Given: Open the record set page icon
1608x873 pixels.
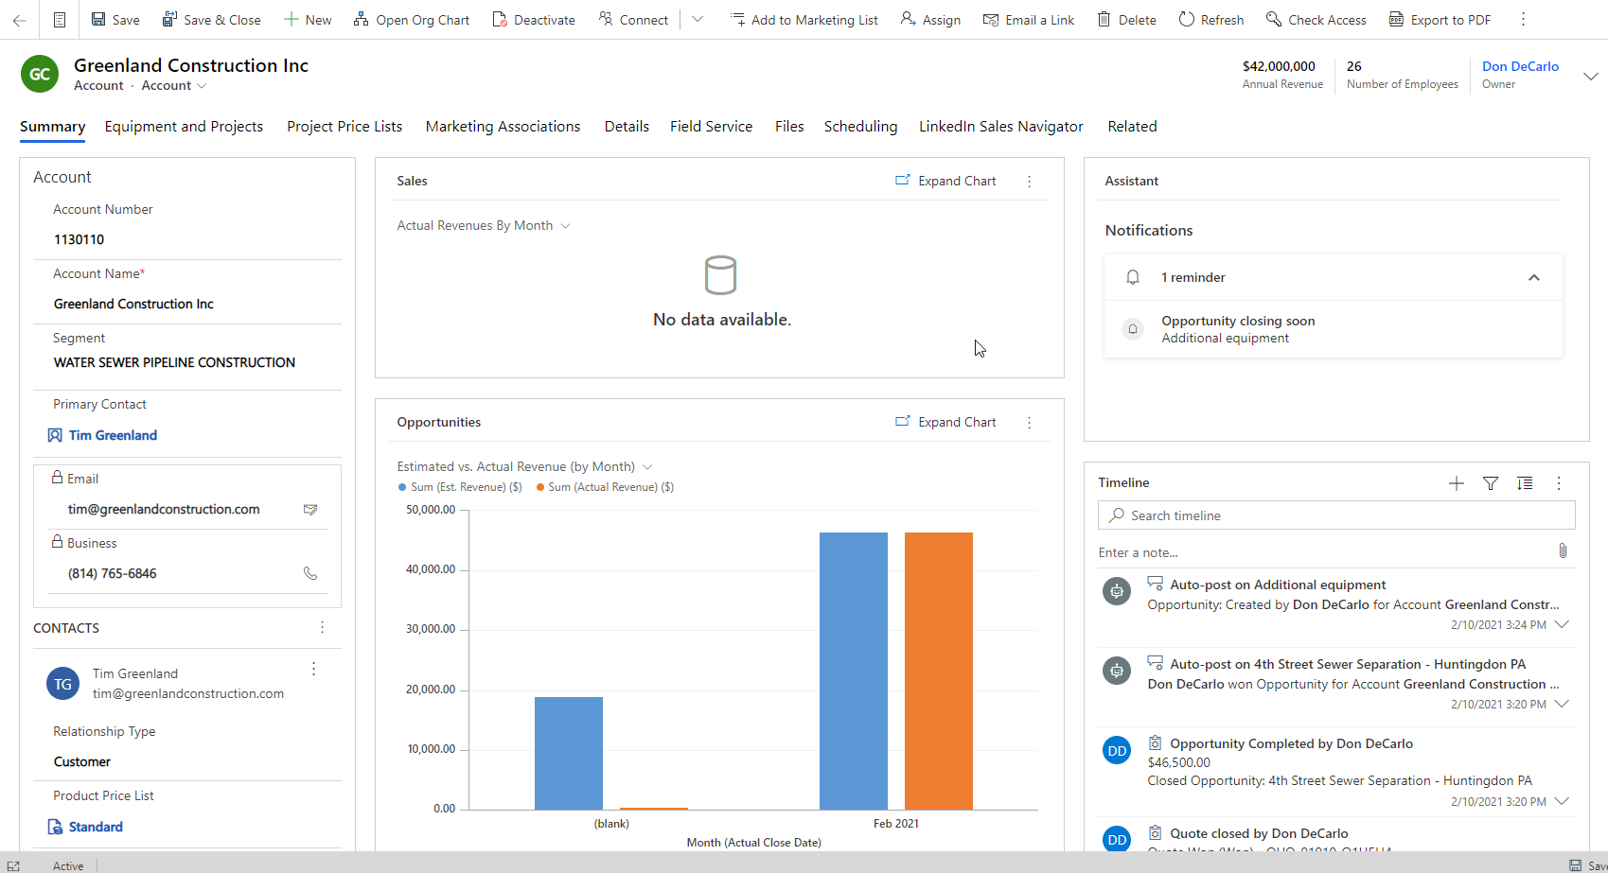Looking at the screenshot, I should pyautogui.click(x=59, y=20).
